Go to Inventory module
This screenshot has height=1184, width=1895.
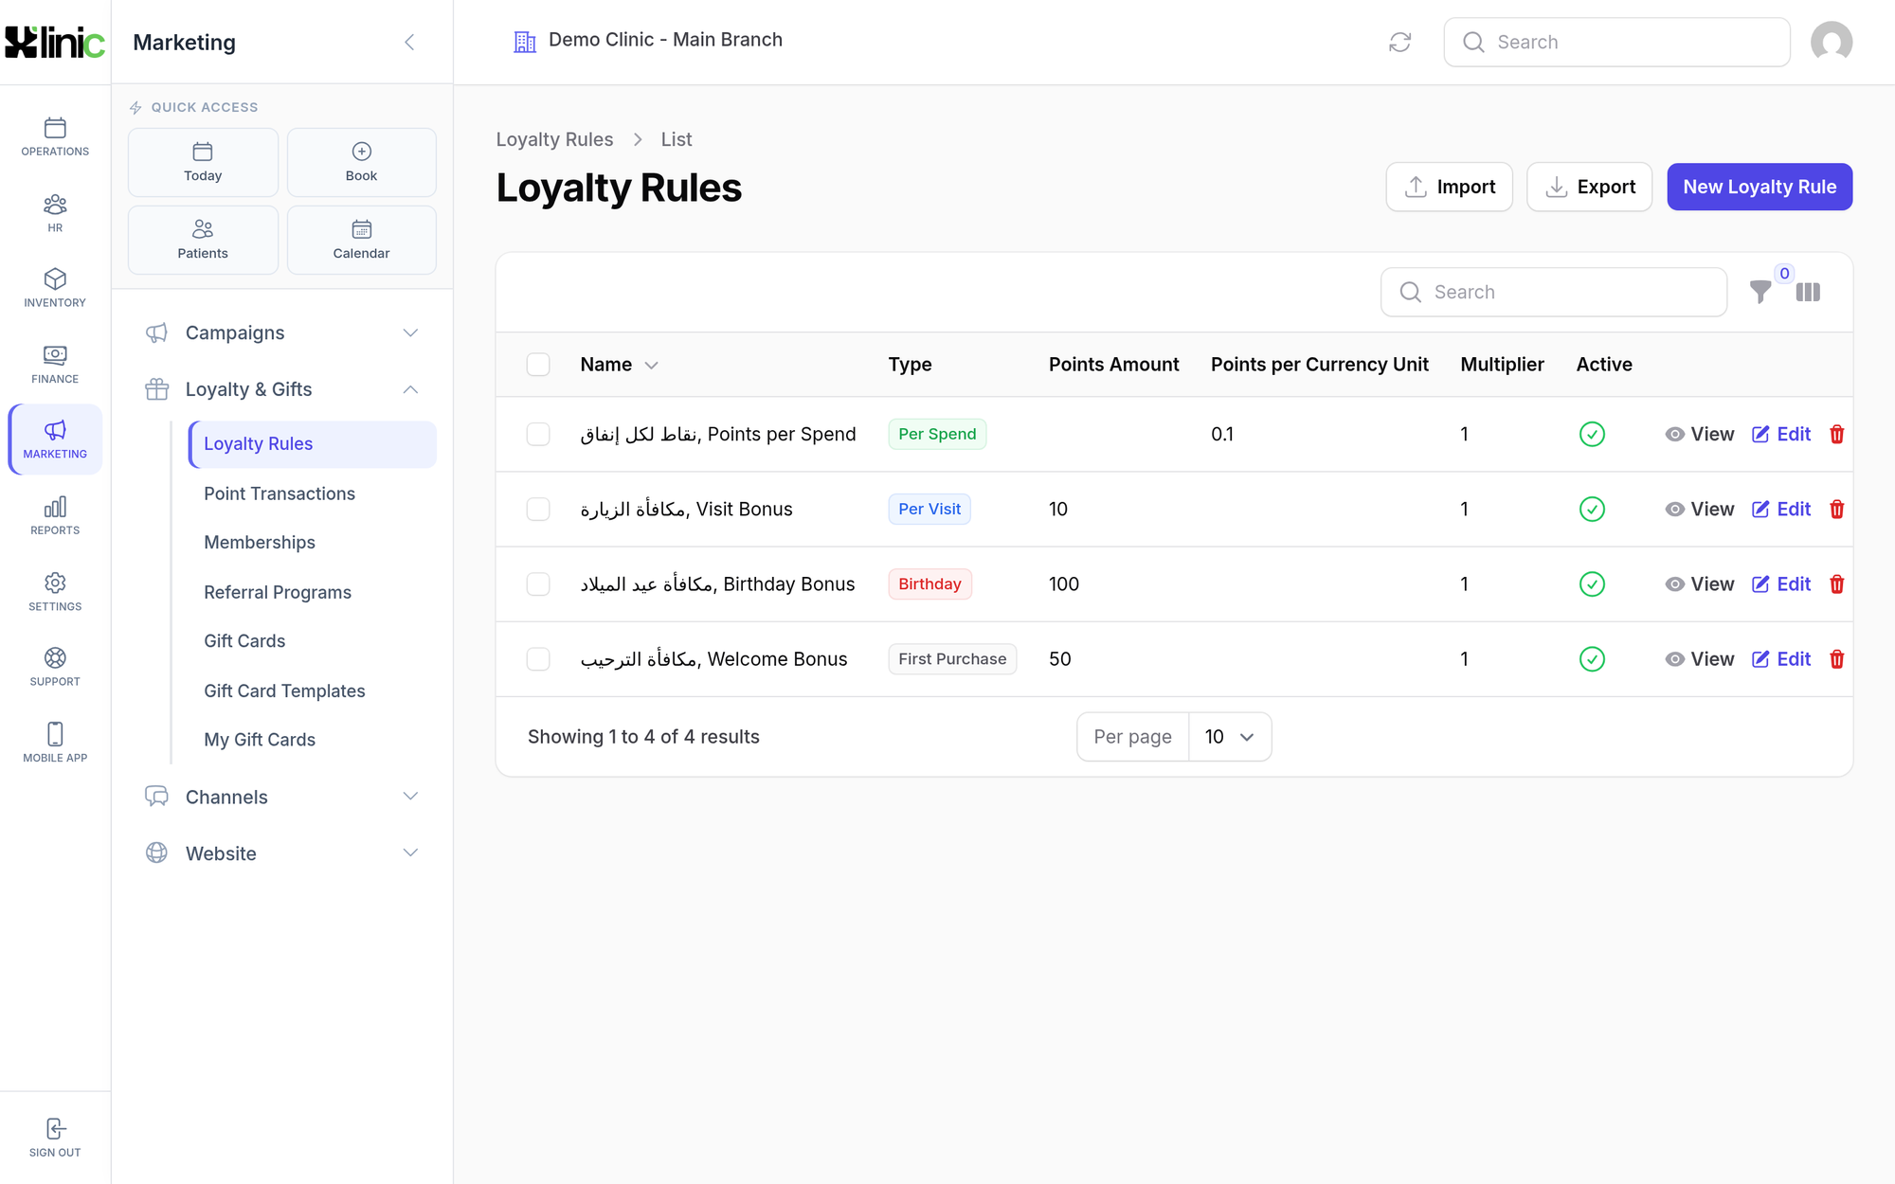click(x=55, y=288)
